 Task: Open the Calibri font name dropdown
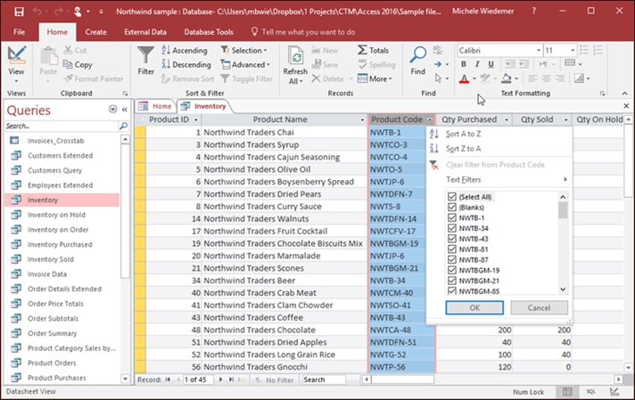tap(539, 50)
